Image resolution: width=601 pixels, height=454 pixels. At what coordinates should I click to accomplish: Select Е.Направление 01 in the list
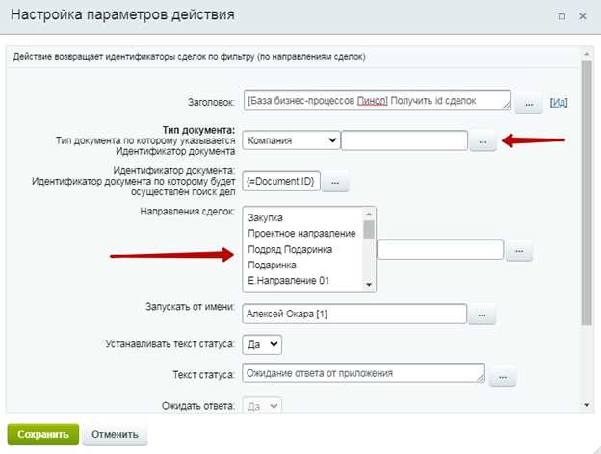point(288,281)
